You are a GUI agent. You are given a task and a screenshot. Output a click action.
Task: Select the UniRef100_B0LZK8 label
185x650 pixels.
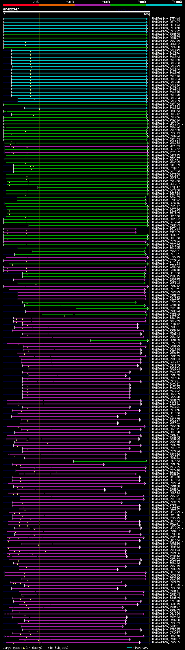166,82
